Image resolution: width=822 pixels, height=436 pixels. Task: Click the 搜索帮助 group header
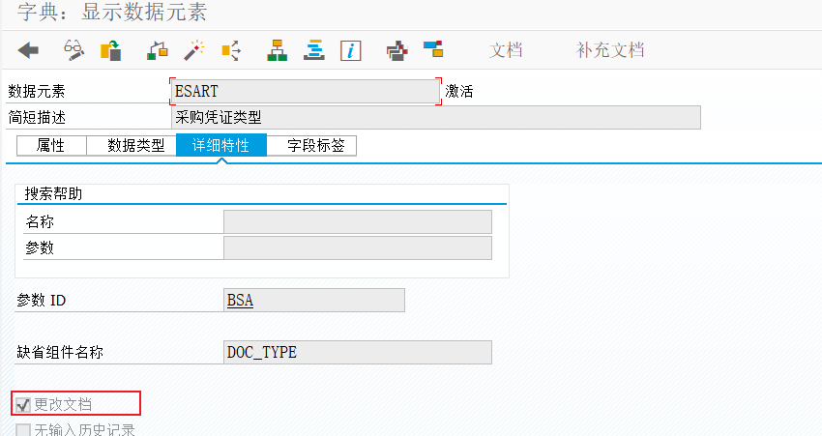(53, 194)
